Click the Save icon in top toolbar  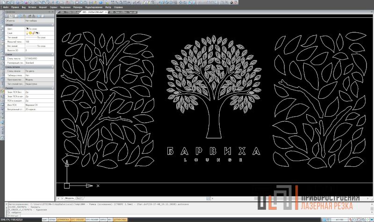12,2
